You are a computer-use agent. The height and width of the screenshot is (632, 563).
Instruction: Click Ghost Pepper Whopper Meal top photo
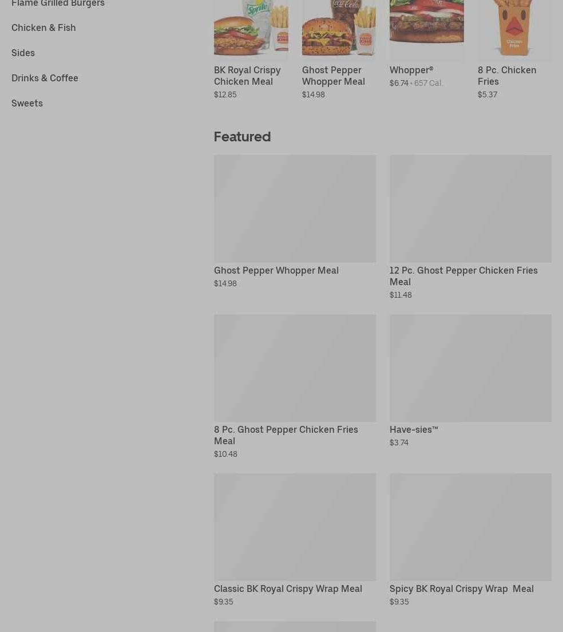click(x=339, y=29)
